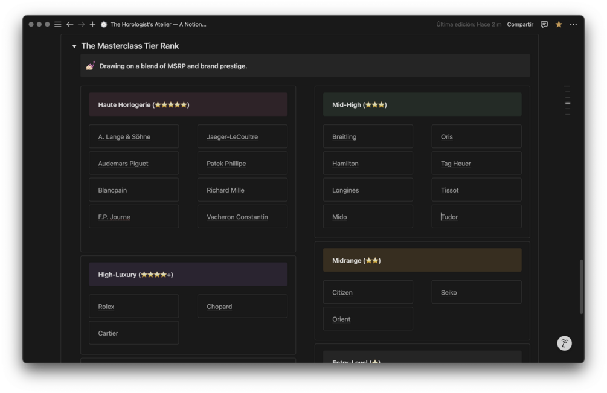Select the Citizen card
The image size is (607, 393).
[x=368, y=292]
